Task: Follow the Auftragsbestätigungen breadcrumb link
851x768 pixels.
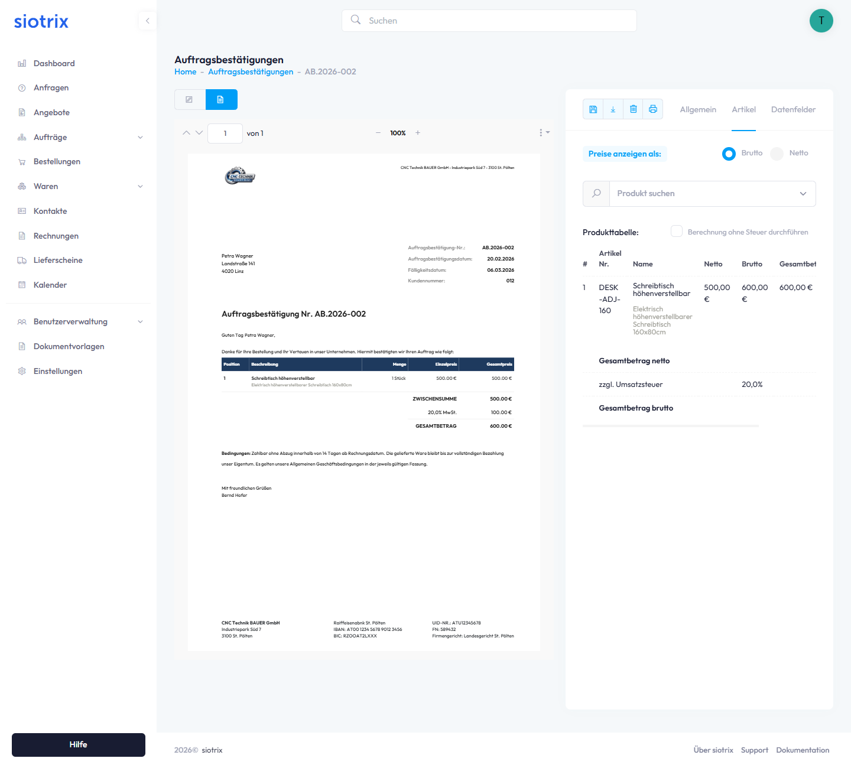Action: point(251,72)
